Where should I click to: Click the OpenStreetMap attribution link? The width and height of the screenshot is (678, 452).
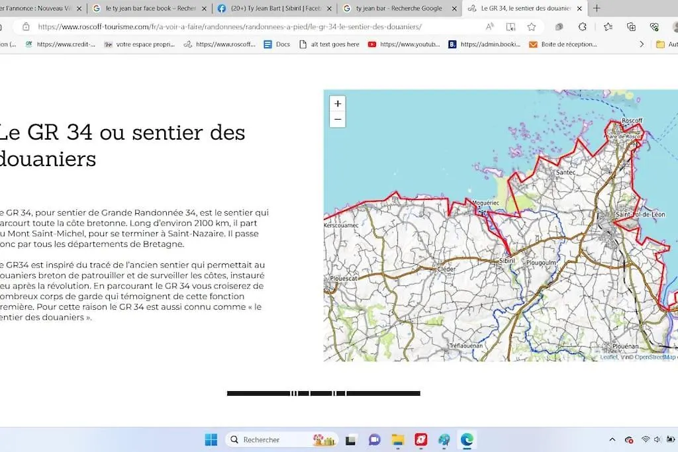tap(654, 357)
